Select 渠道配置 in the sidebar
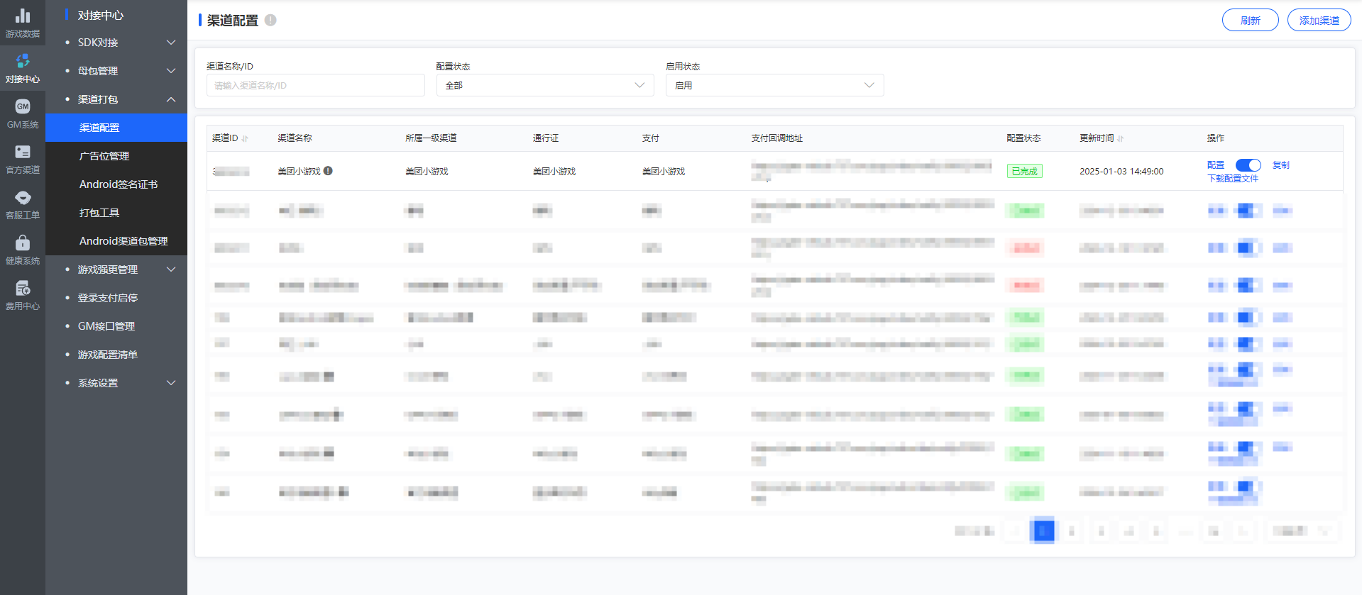Screen dimensions: 1362x595 tap(116, 128)
